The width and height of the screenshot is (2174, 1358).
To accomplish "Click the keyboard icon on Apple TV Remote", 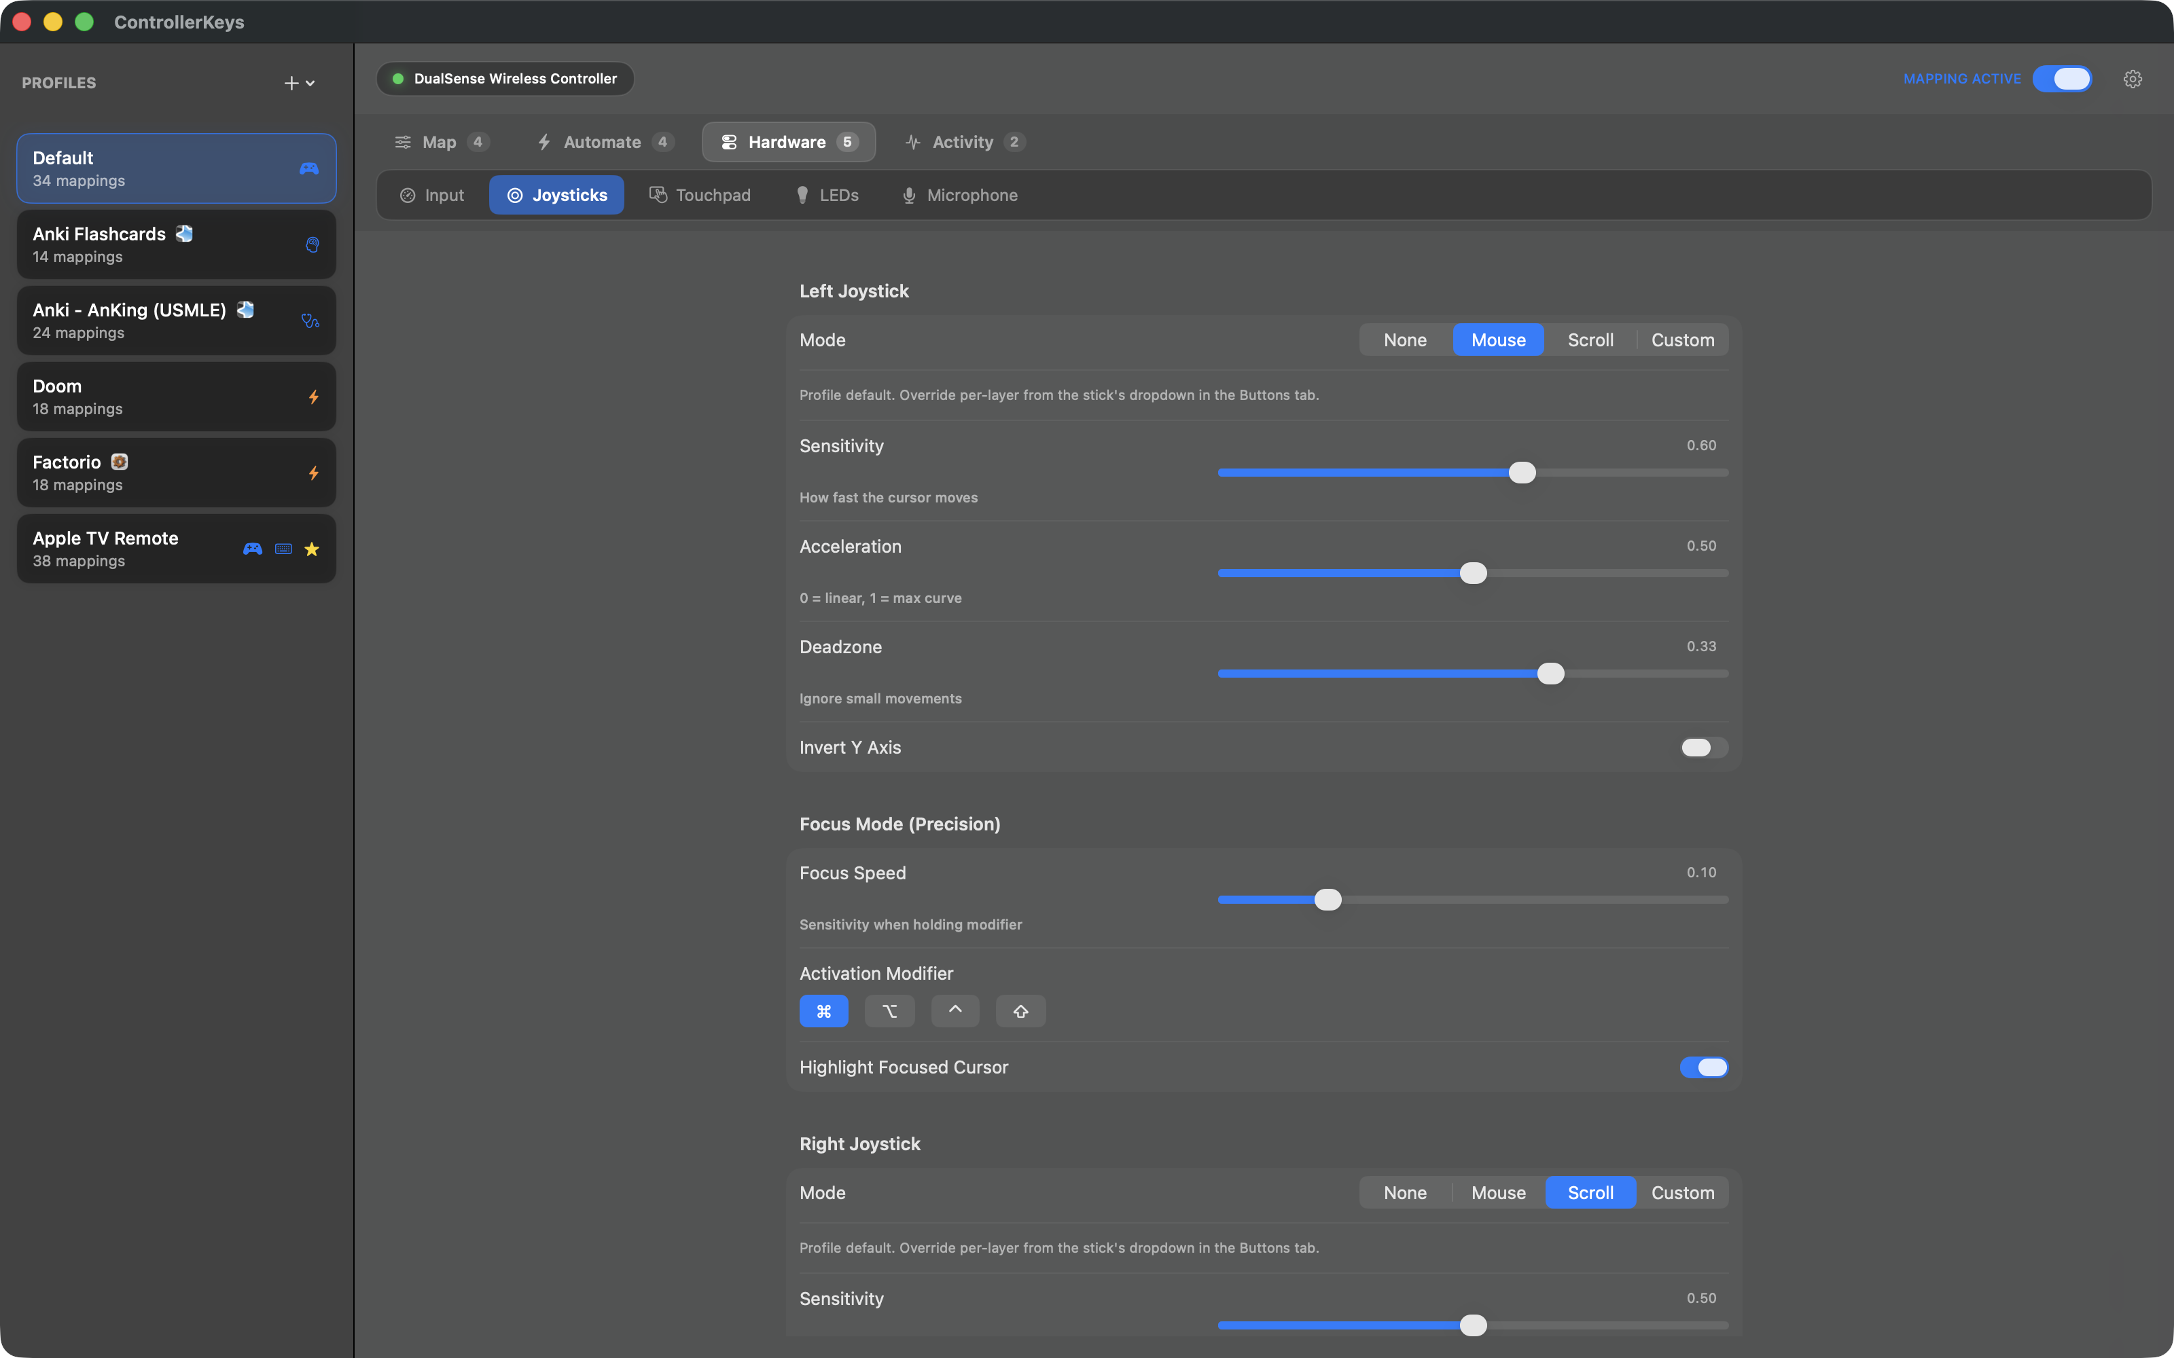I will point(283,549).
